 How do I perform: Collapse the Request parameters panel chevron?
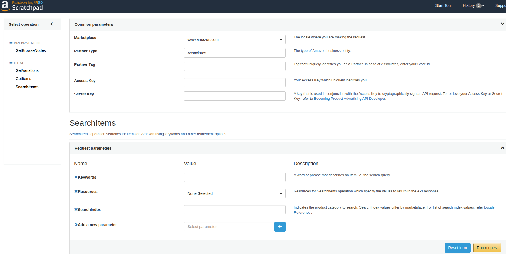coord(502,148)
